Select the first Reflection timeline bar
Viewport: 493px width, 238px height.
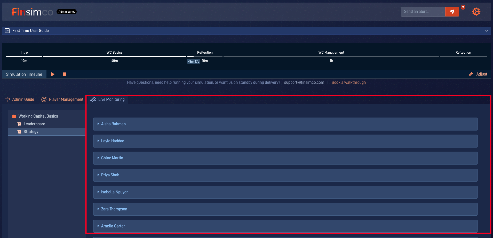point(205,56)
